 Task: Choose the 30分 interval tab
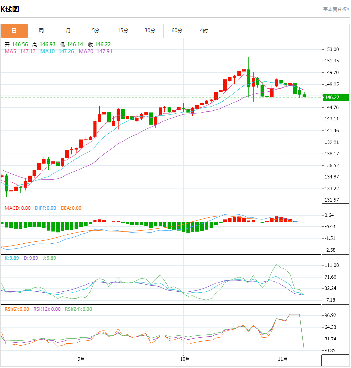pos(150,31)
